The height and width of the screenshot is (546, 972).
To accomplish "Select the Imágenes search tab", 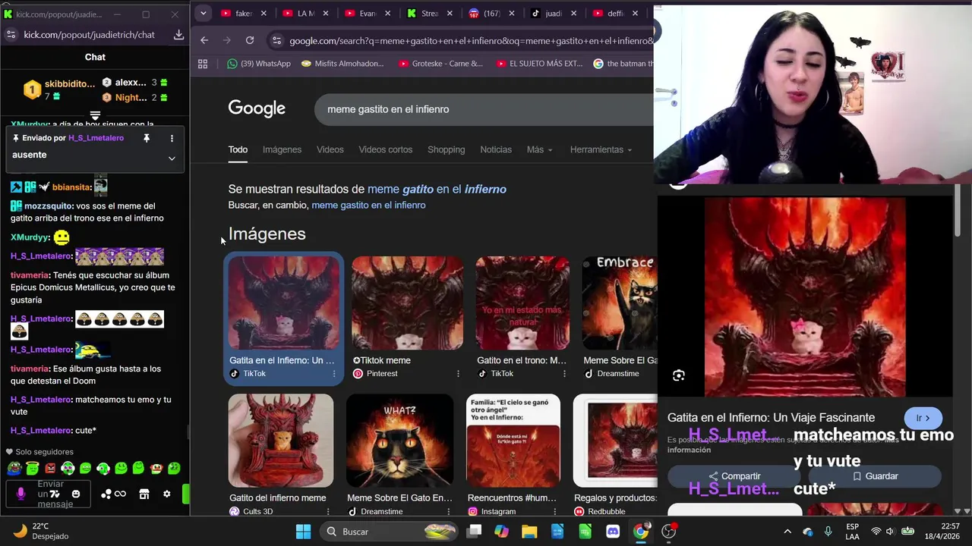I will pyautogui.click(x=282, y=149).
